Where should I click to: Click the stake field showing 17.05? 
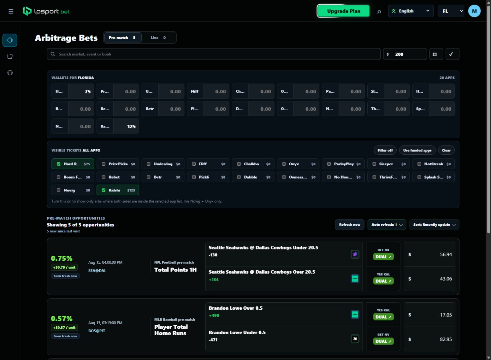(429, 315)
